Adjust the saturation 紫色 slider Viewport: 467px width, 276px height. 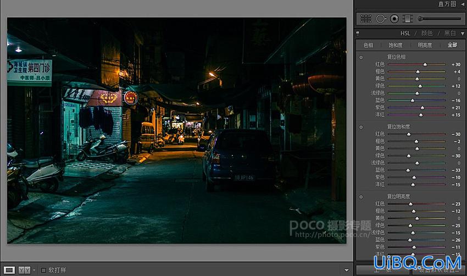414,178
